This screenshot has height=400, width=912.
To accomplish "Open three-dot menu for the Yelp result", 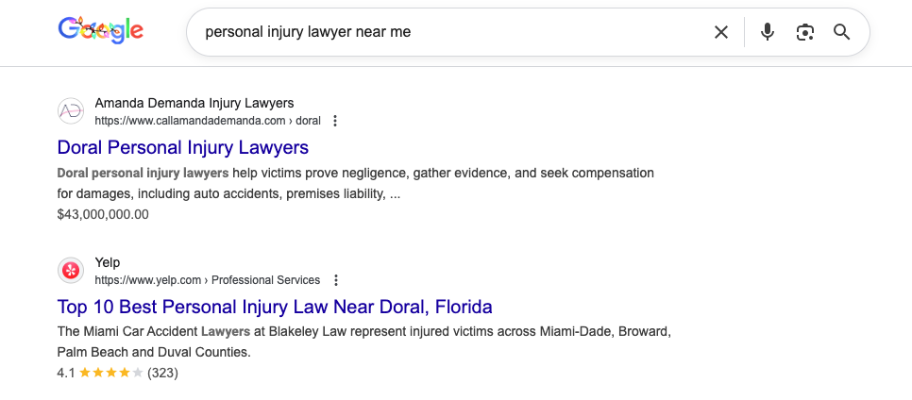I will pos(335,280).
